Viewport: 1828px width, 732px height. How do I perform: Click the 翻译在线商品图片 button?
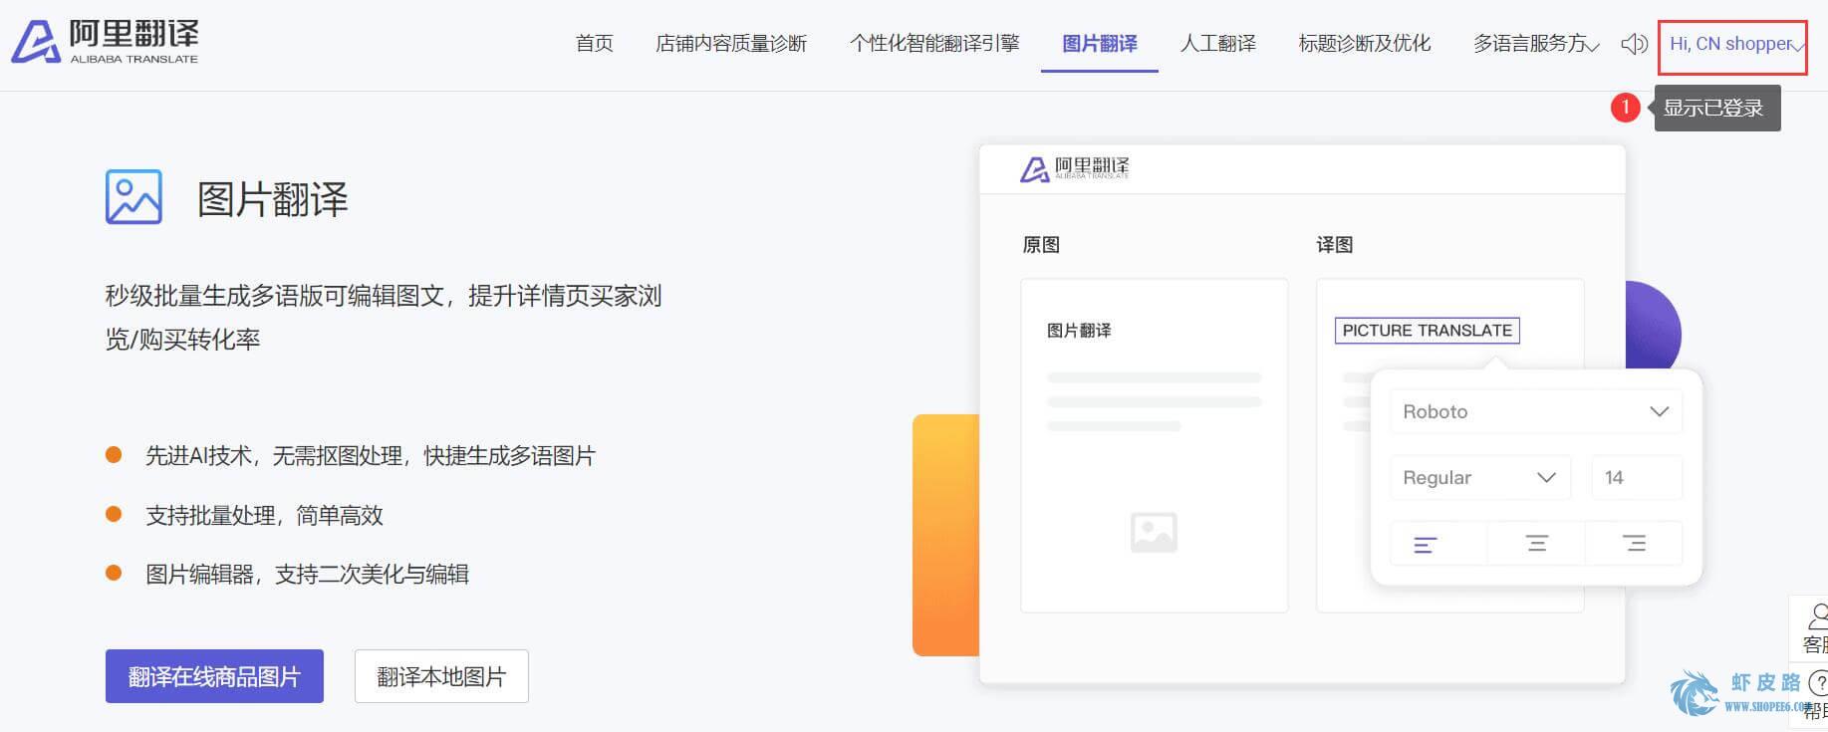[214, 676]
